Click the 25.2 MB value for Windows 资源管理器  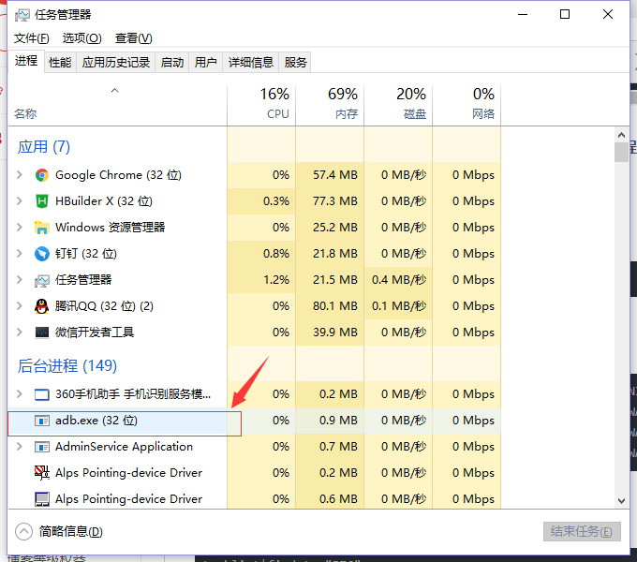tap(334, 228)
